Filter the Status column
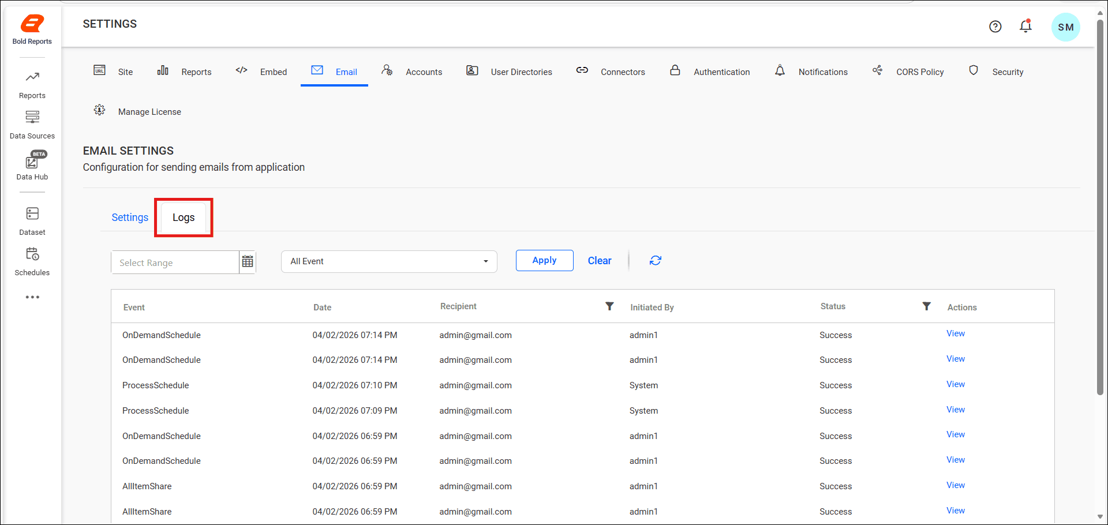Viewport: 1108px width, 525px height. (x=926, y=306)
